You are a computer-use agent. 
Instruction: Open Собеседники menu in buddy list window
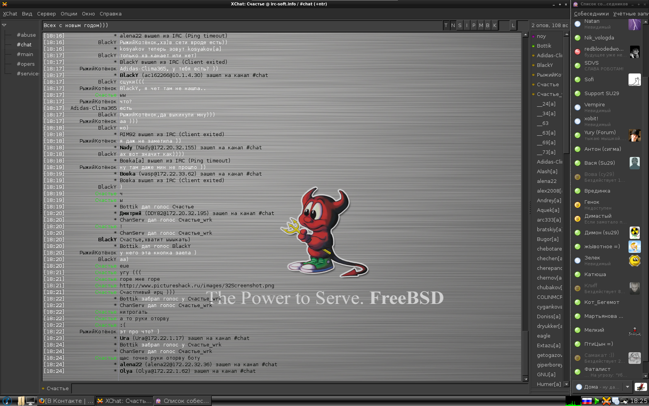pos(591,14)
